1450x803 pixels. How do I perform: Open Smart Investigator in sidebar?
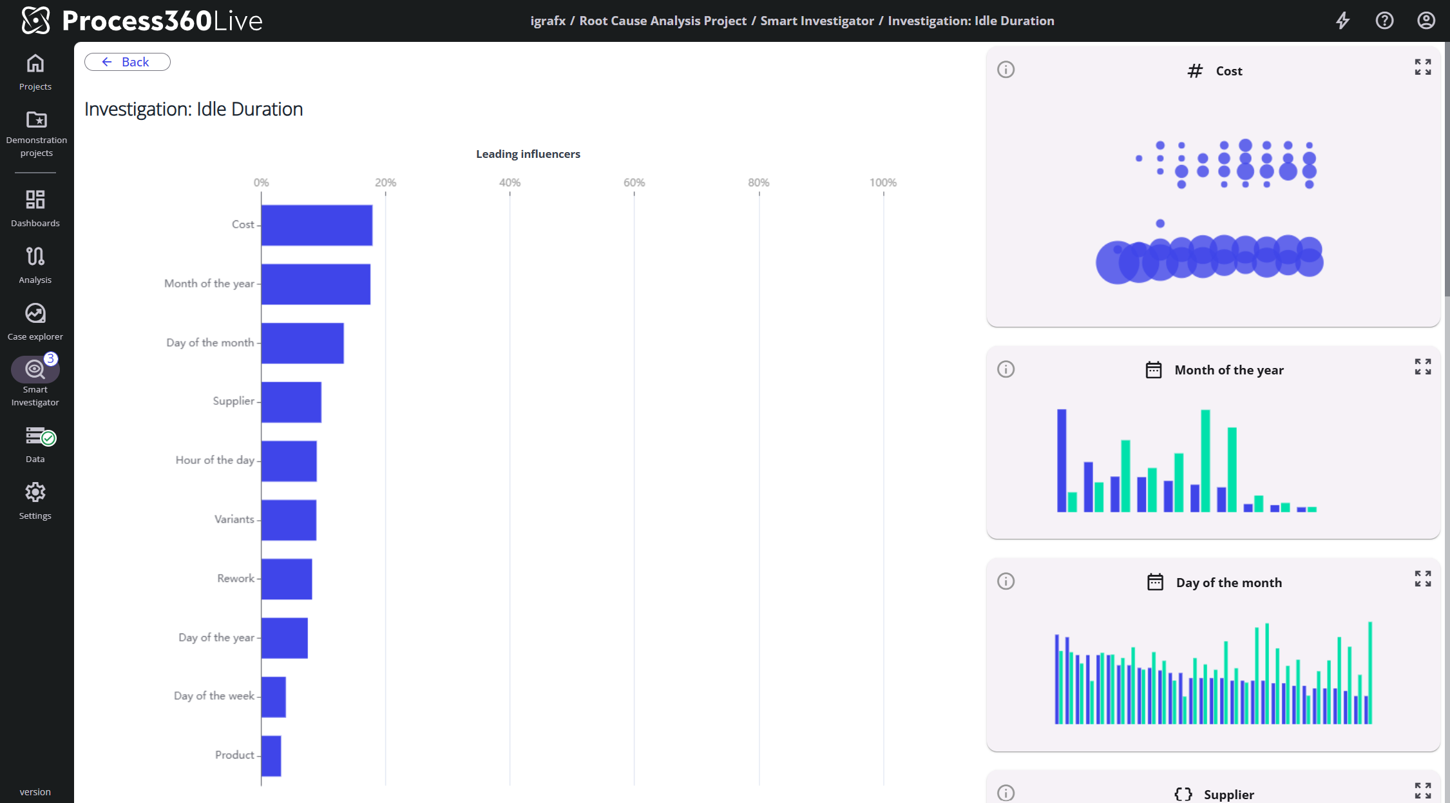point(35,382)
